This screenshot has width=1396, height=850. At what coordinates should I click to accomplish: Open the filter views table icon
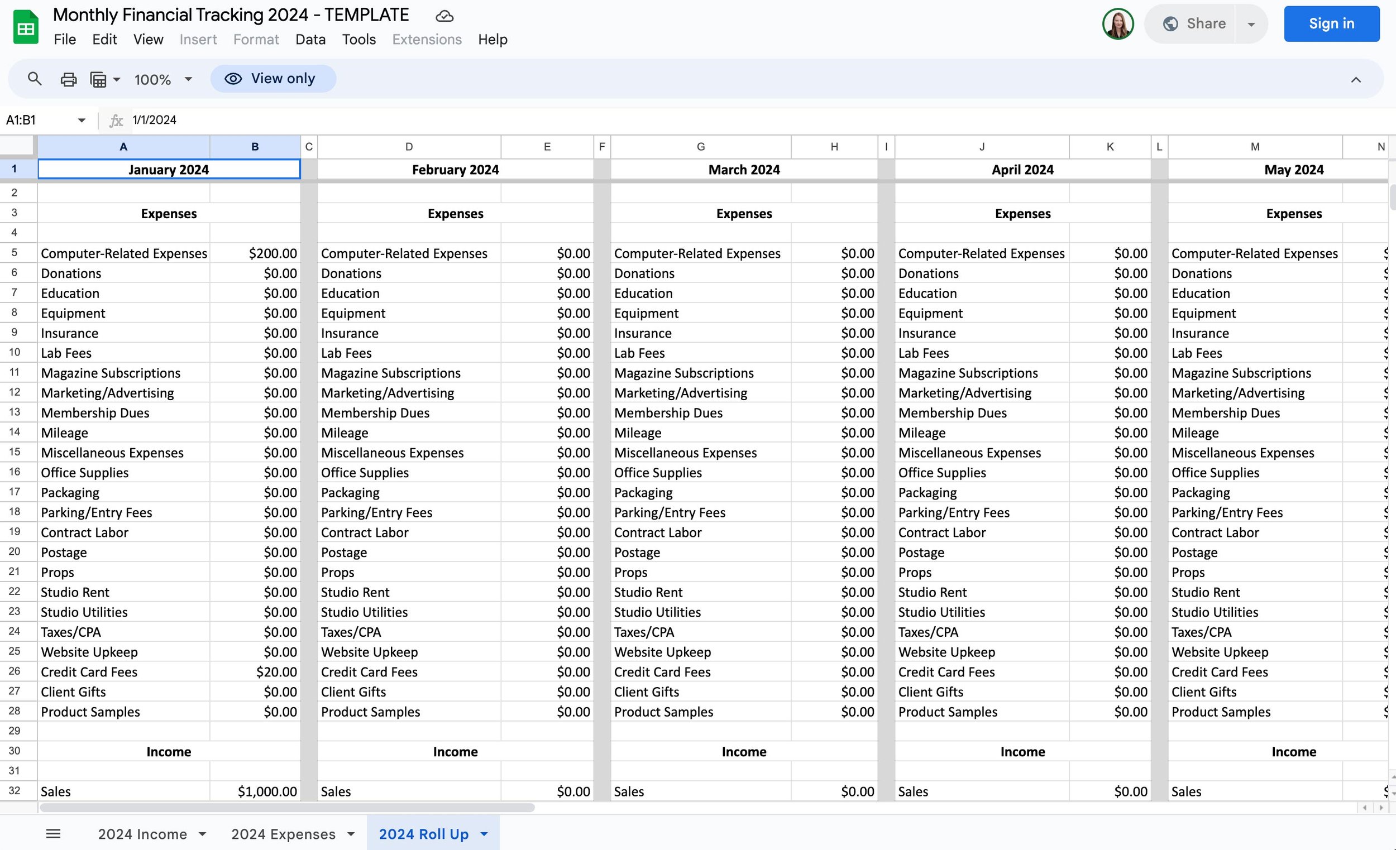pyautogui.click(x=99, y=79)
